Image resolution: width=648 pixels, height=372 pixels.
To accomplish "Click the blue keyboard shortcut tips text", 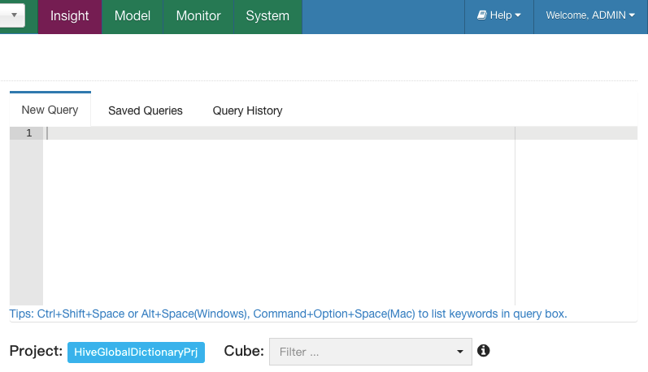I will coord(288,314).
